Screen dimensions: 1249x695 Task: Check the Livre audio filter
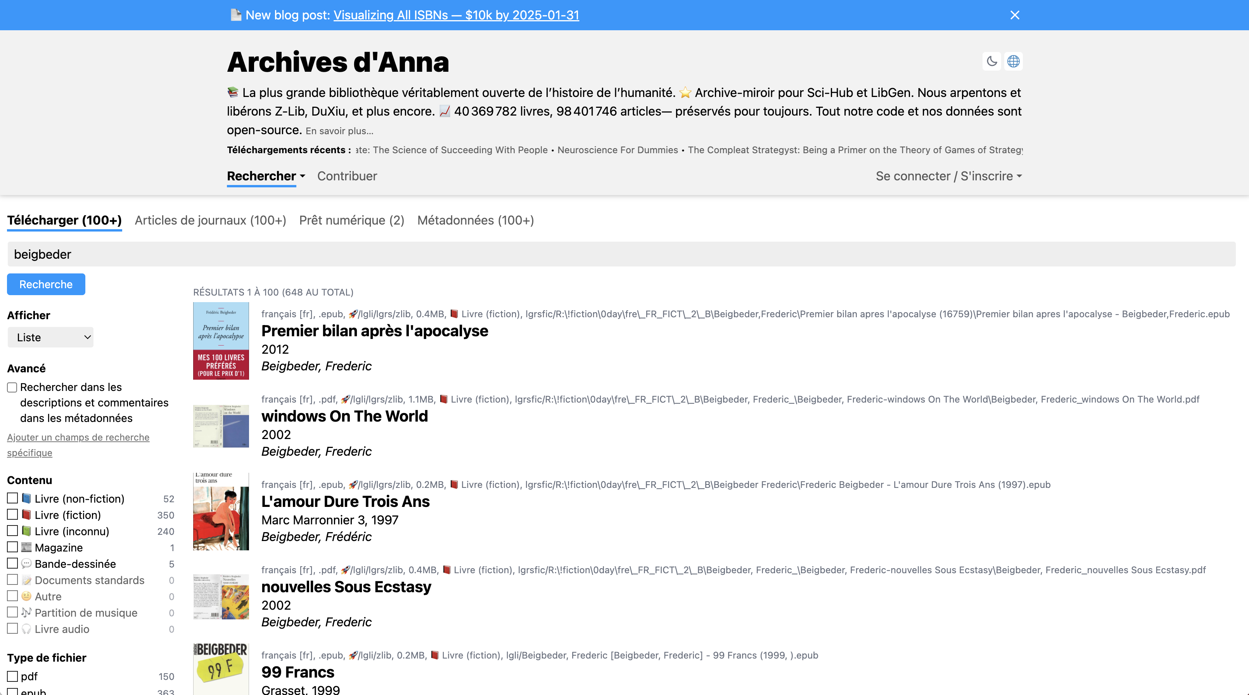(x=12, y=629)
